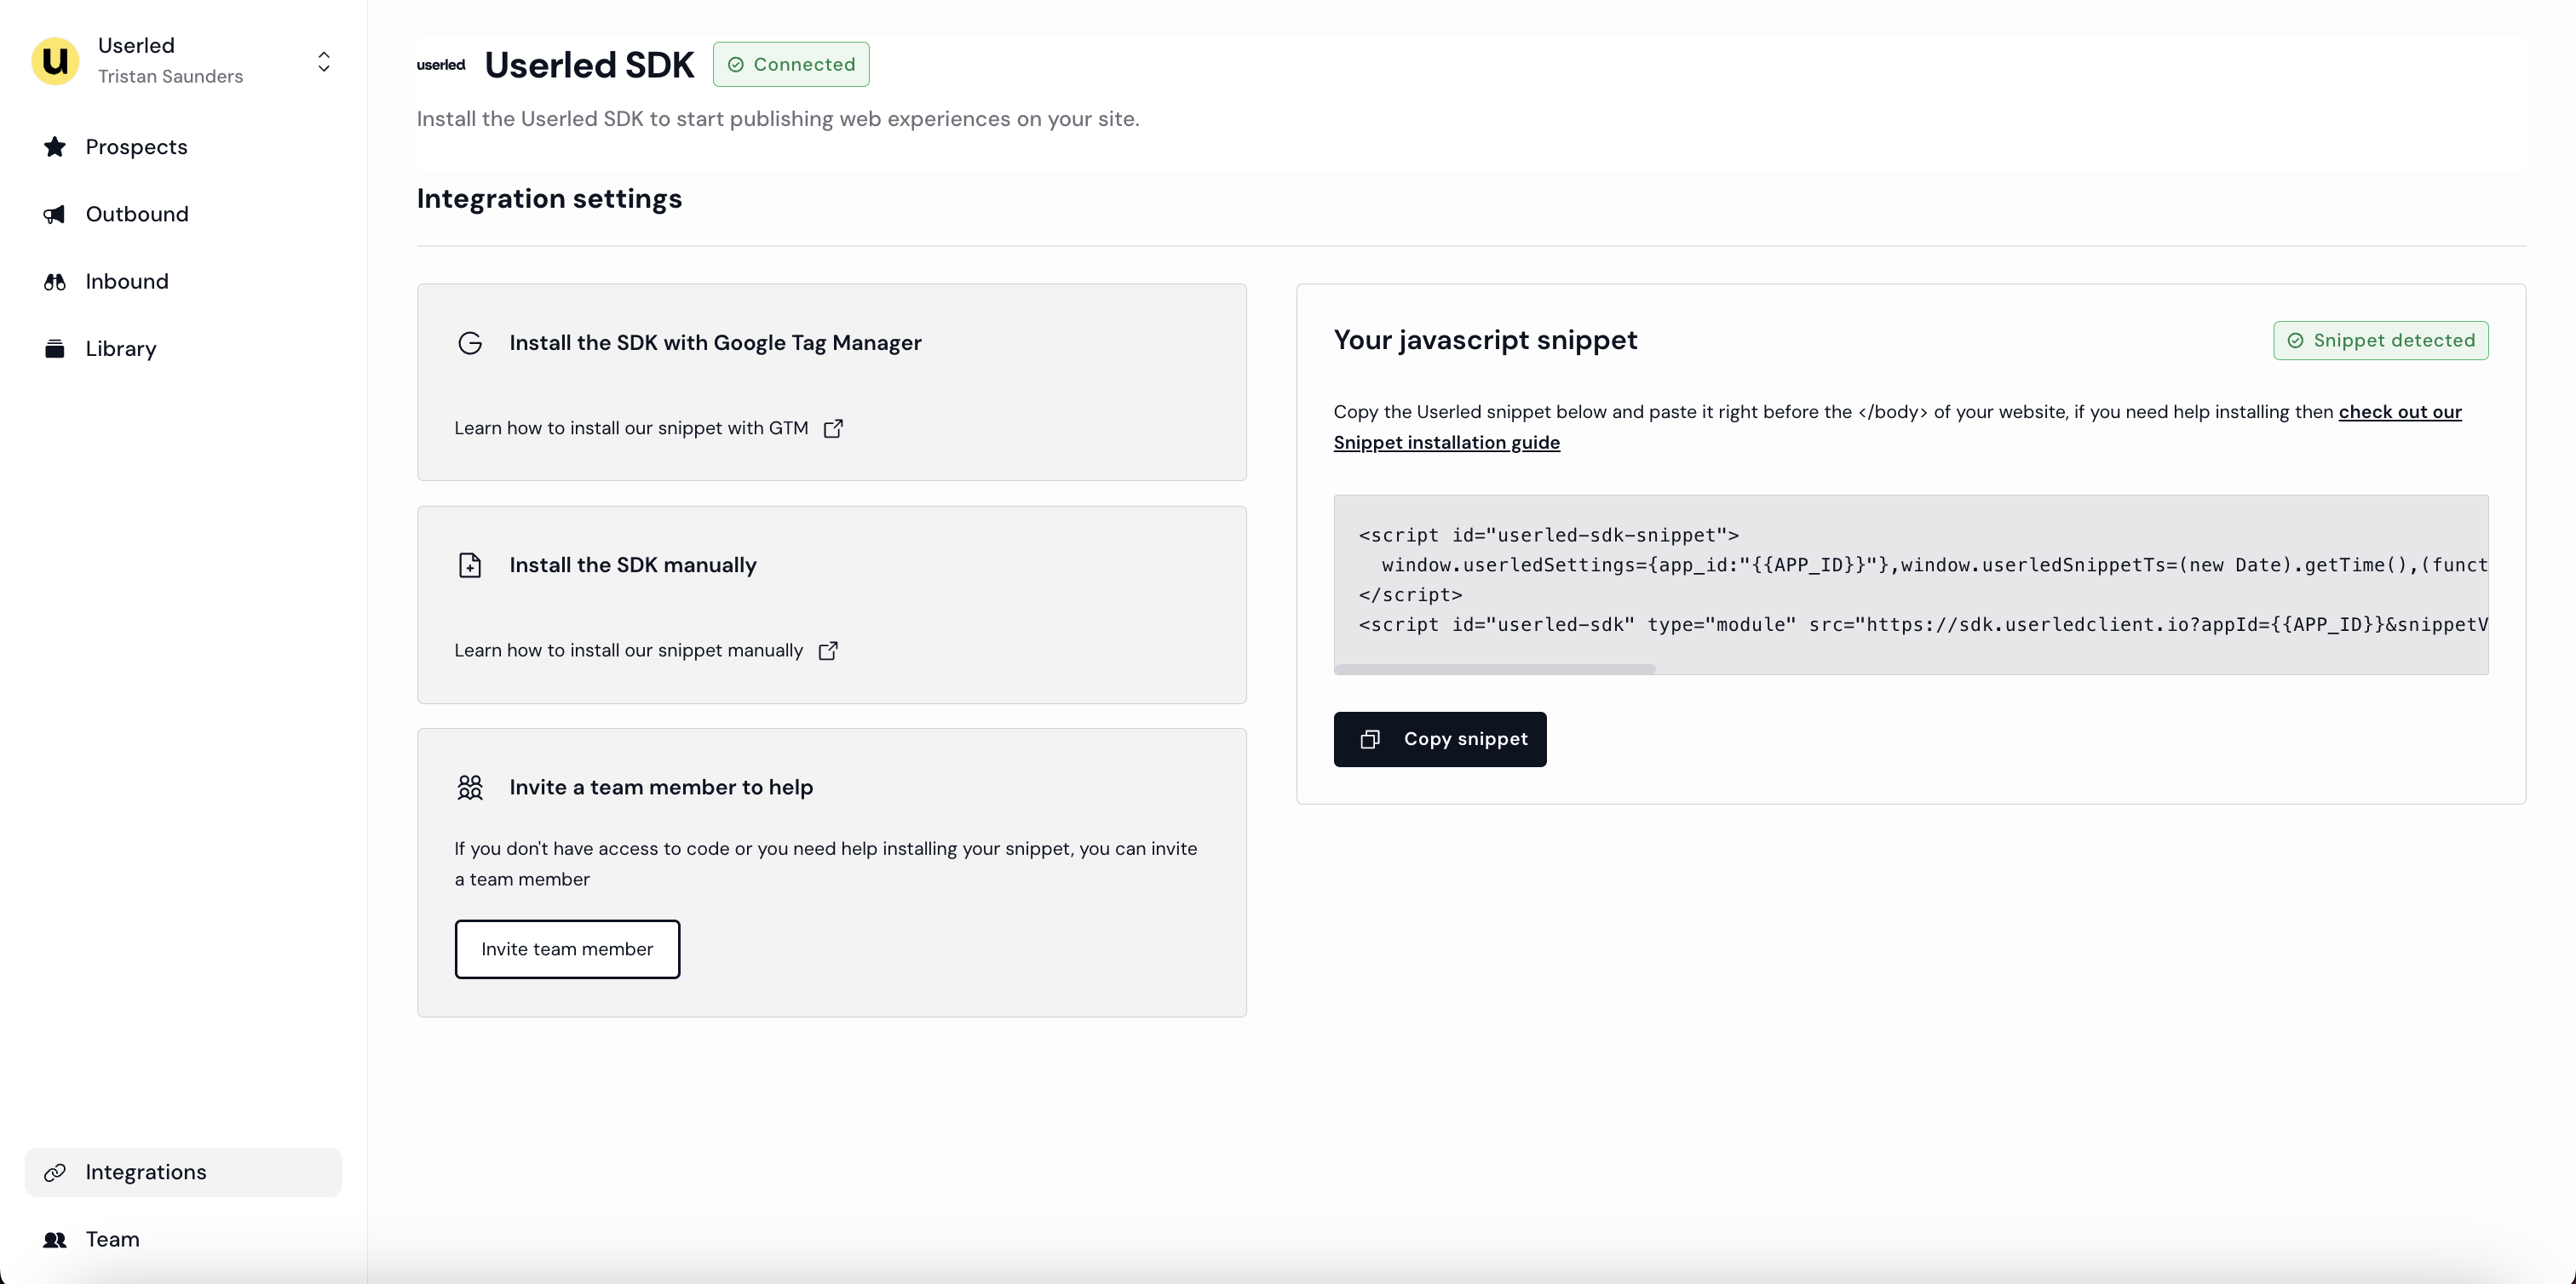Click the Userled yellow logo avatar
The image size is (2576, 1284).
[x=55, y=61]
